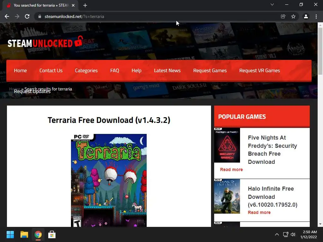Image resolution: width=323 pixels, height=242 pixels.
Task: Select the 'You searched for terraria' tab
Action: tap(41, 5)
